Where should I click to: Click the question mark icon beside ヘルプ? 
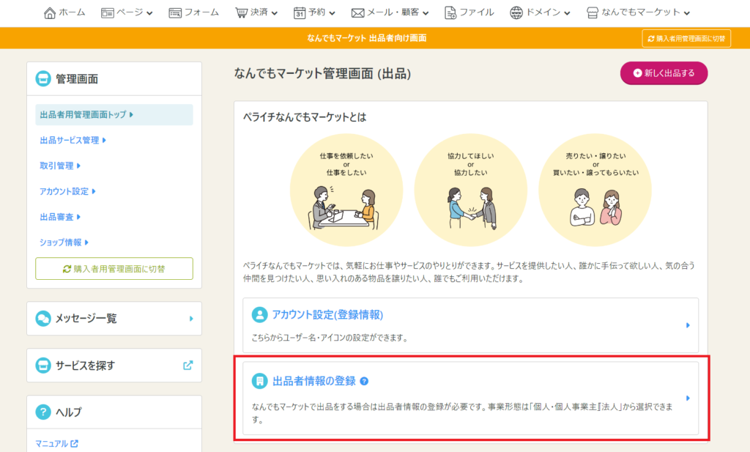43,412
